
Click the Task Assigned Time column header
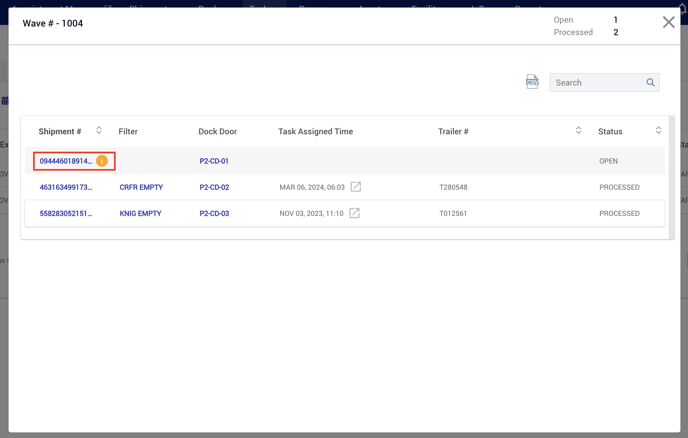click(316, 131)
